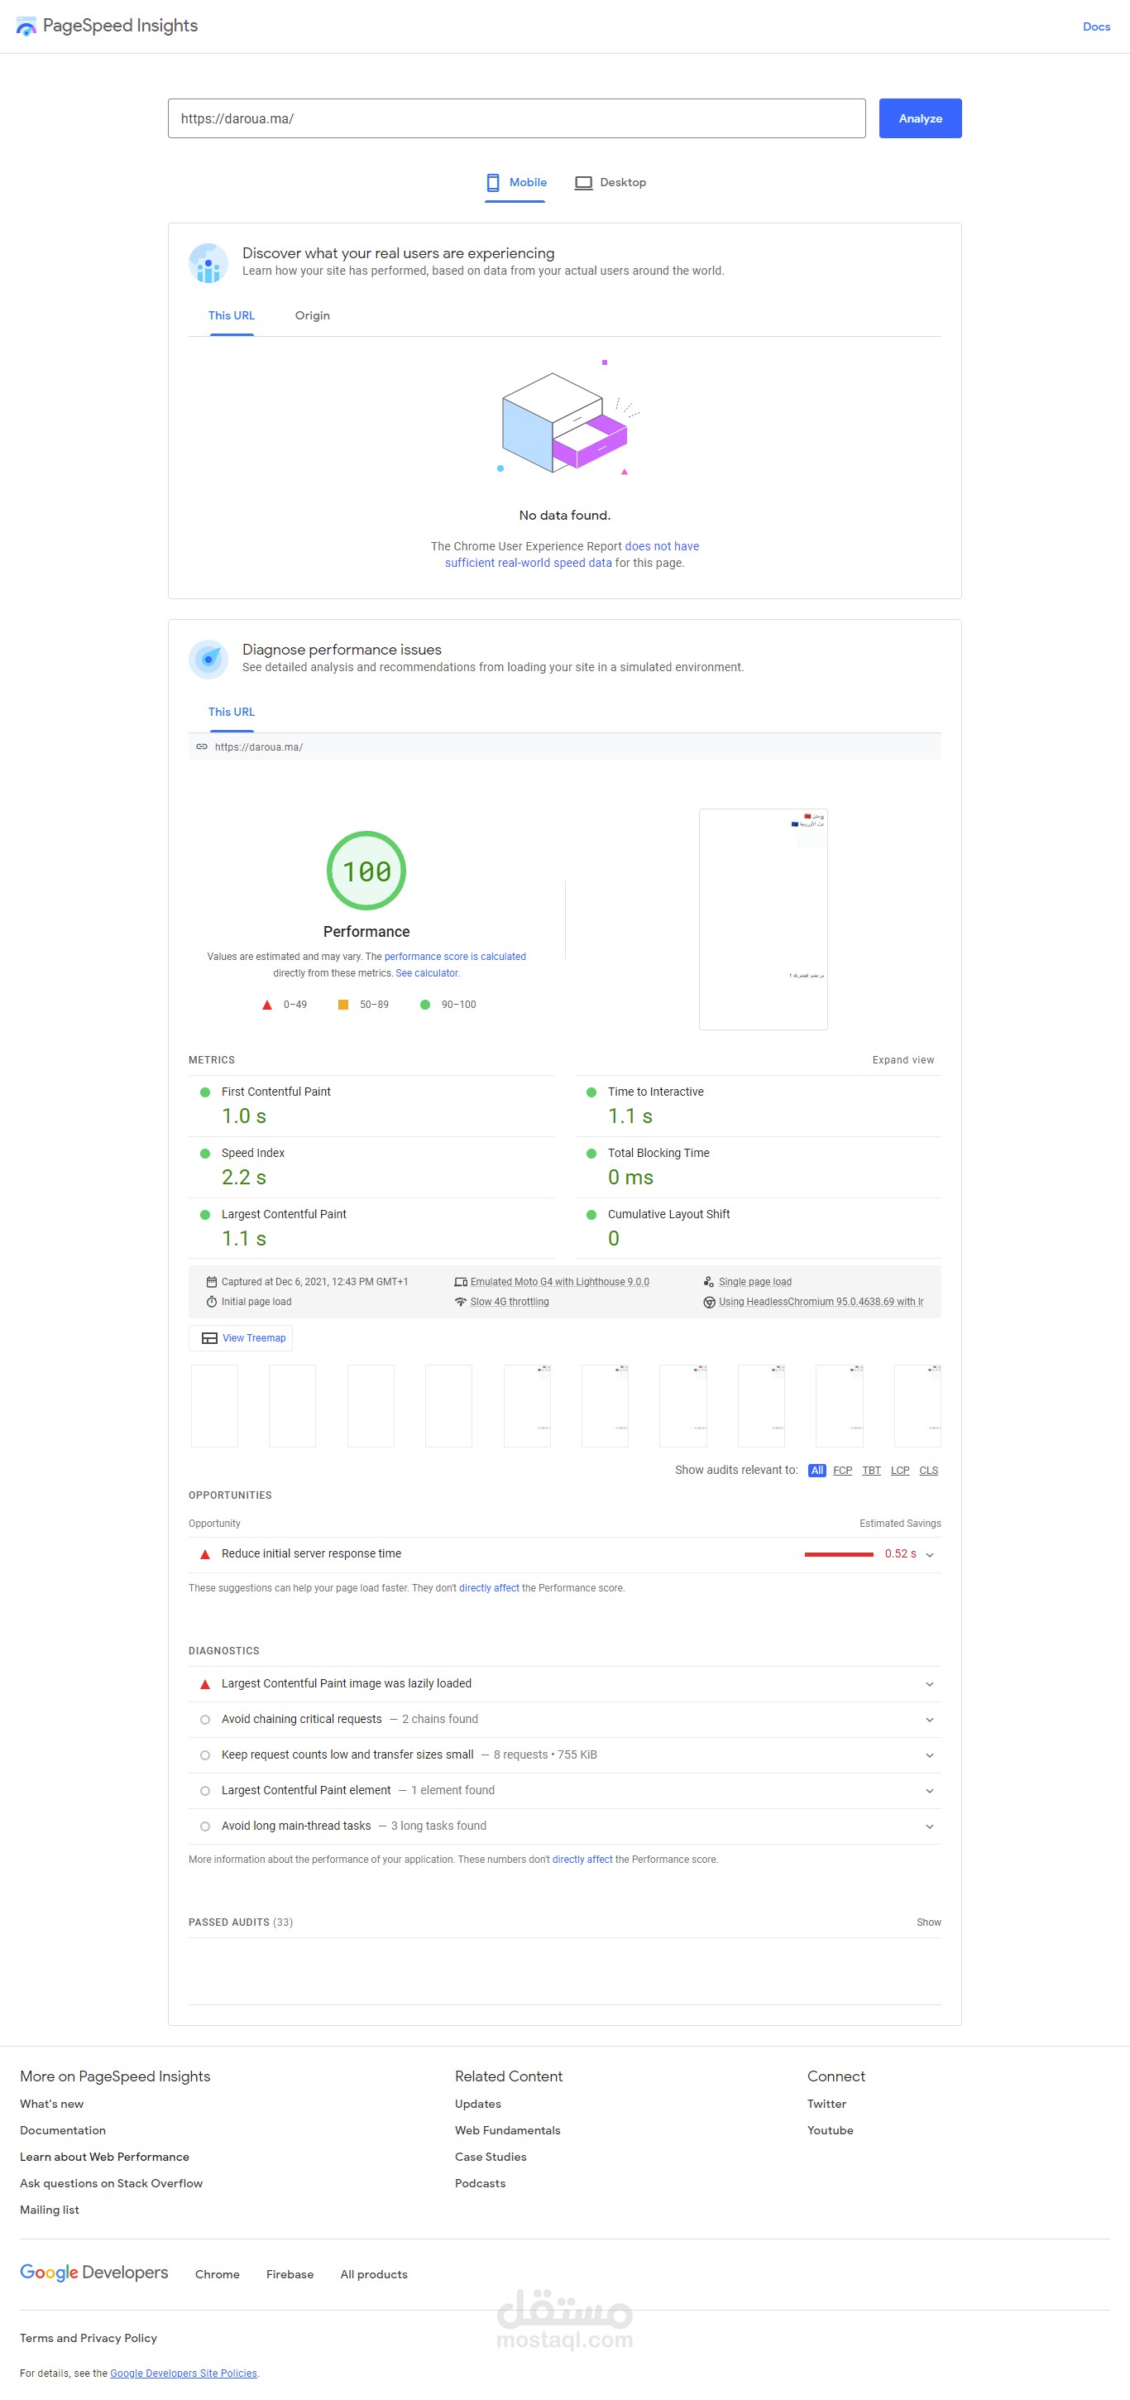The image size is (1130, 2400).
Task: Click the large page screenshot thumbnail
Action: tap(763, 919)
